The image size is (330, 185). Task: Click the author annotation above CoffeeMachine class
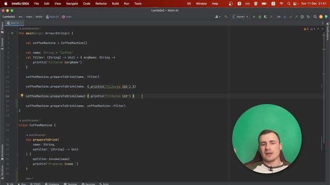click(x=30, y=120)
